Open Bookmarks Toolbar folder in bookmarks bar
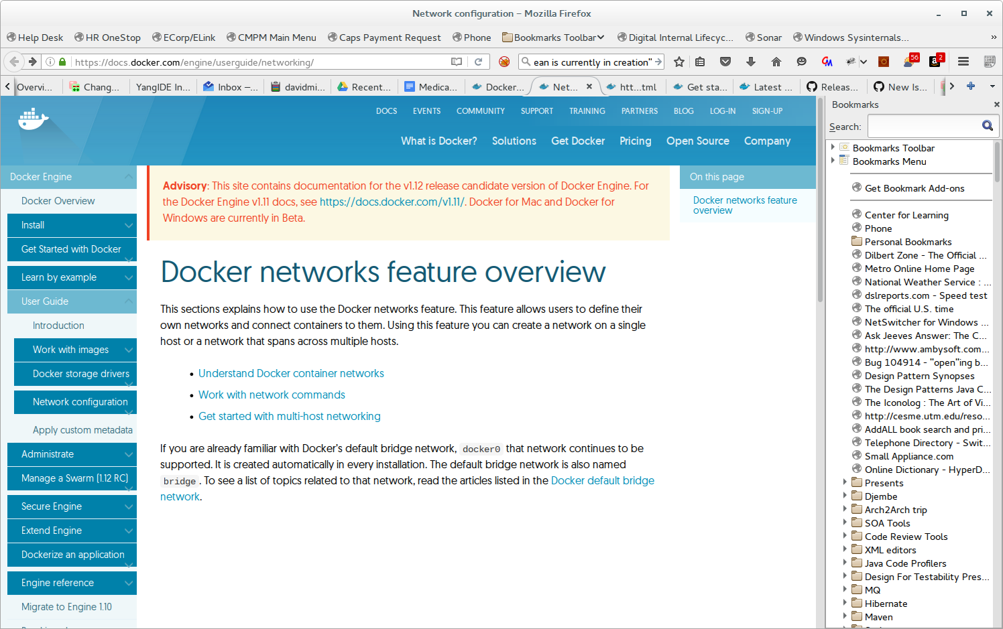The height and width of the screenshot is (629, 1003). tap(554, 38)
